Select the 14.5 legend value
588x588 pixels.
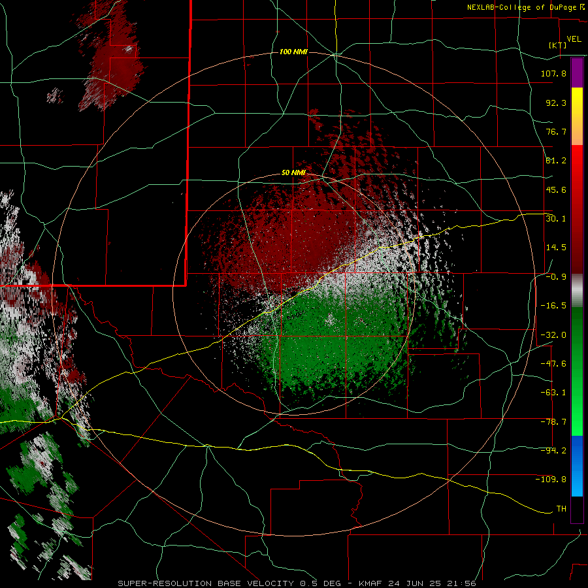click(x=556, y=248)
